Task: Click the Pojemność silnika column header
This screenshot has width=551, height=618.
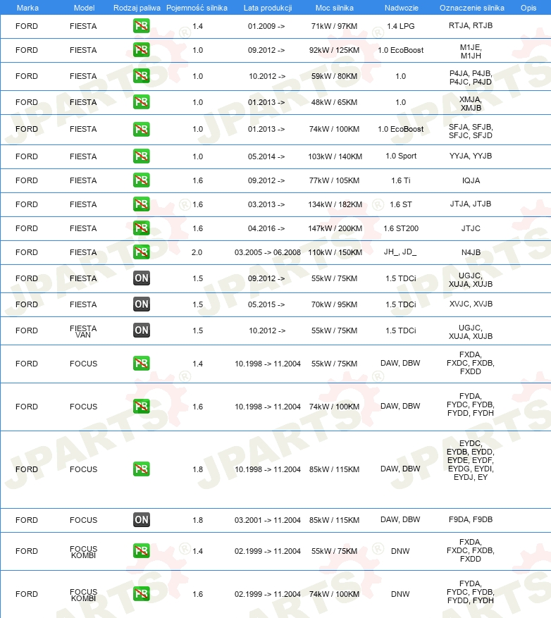Action: (x=197, y=8)
